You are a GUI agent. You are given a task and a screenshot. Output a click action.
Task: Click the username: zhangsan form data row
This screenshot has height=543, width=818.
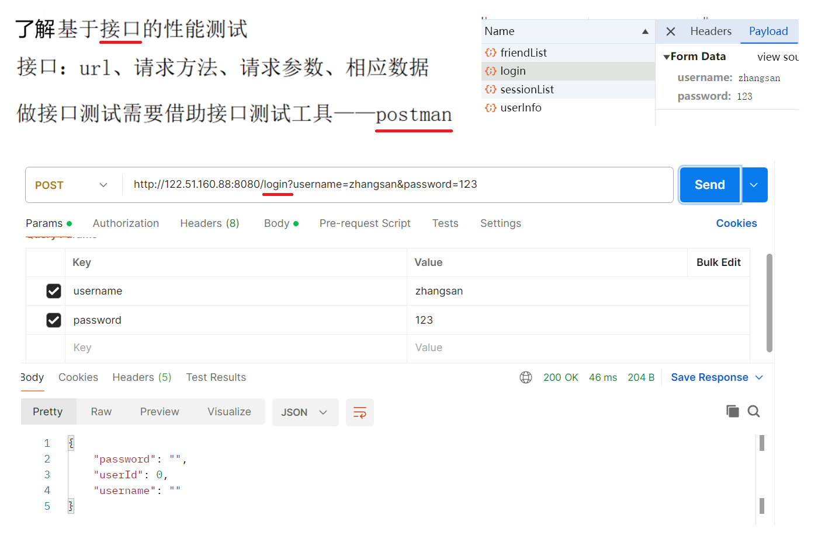[729, 78]
